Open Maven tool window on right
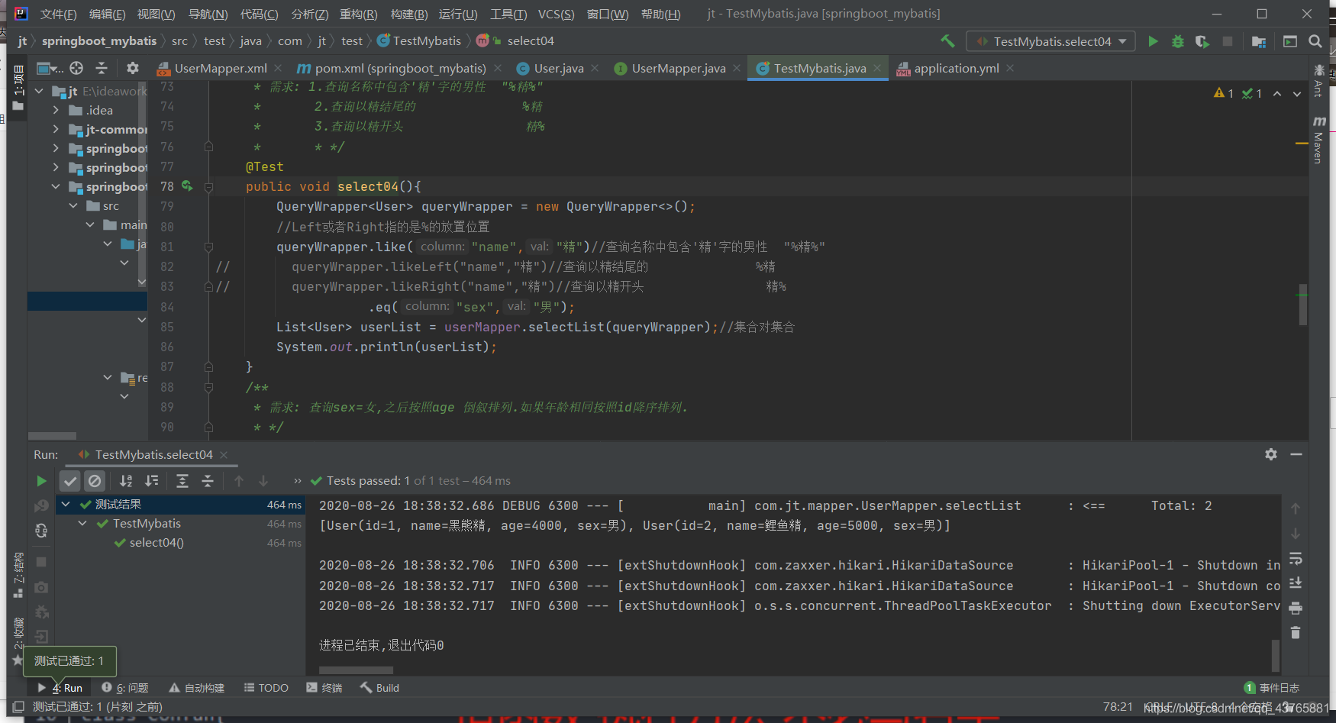Image resolution: width=1336 pixels, height=723 pixels. (x=1319, y=140)
